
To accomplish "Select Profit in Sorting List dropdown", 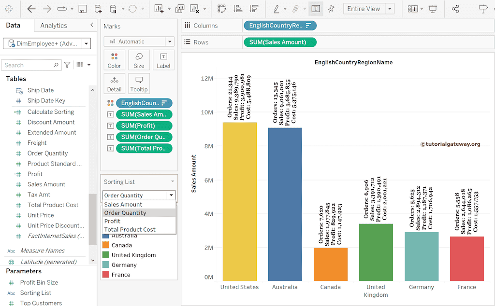I will 113,221.
